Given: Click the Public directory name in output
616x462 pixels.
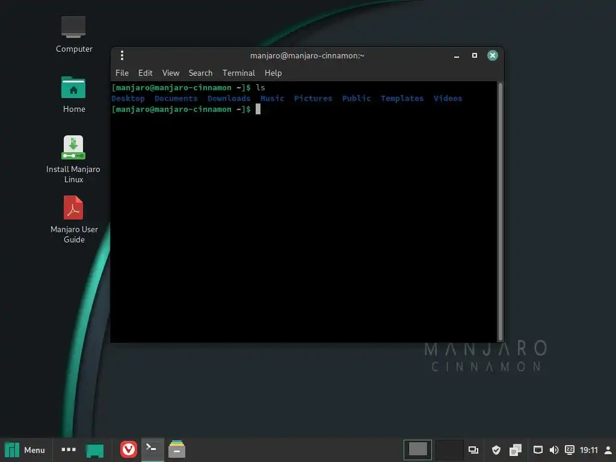Looking at the screenshot, I should [356, 99].
